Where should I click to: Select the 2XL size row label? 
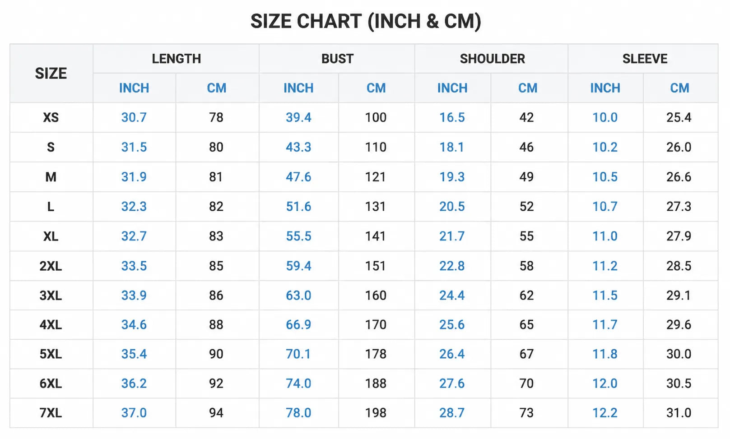(x=51, y=266)
